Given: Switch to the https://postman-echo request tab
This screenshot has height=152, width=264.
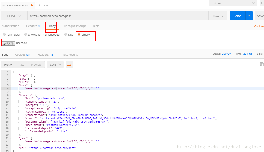Looking at the screenshot, I should (x=18, y=5).
